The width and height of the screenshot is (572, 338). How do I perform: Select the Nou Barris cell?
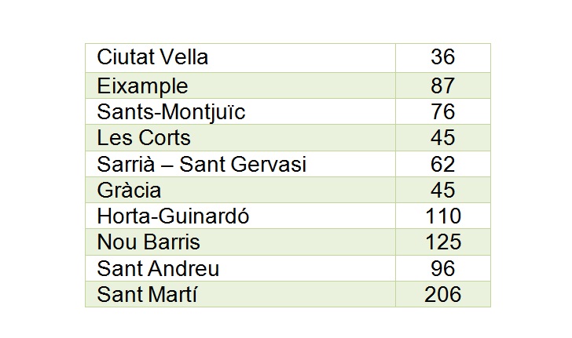click(x=148, y=242)
